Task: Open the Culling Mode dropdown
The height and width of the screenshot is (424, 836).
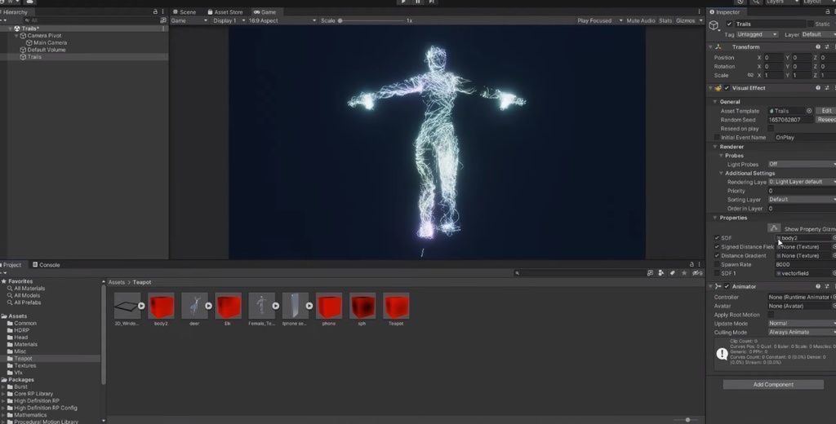Action: (802, 332)
